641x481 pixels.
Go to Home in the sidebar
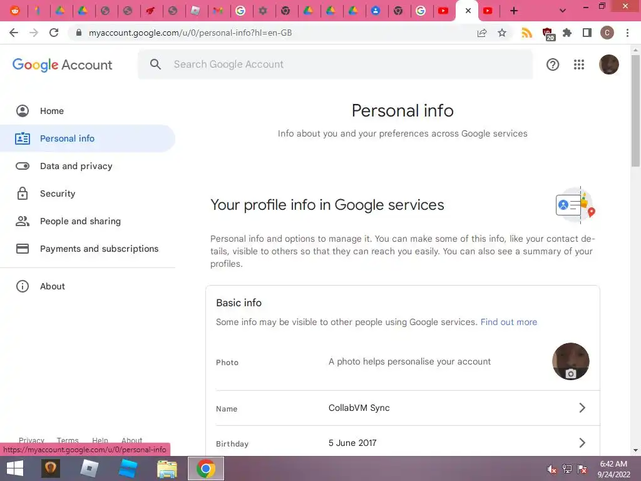[x=88, y=111]
